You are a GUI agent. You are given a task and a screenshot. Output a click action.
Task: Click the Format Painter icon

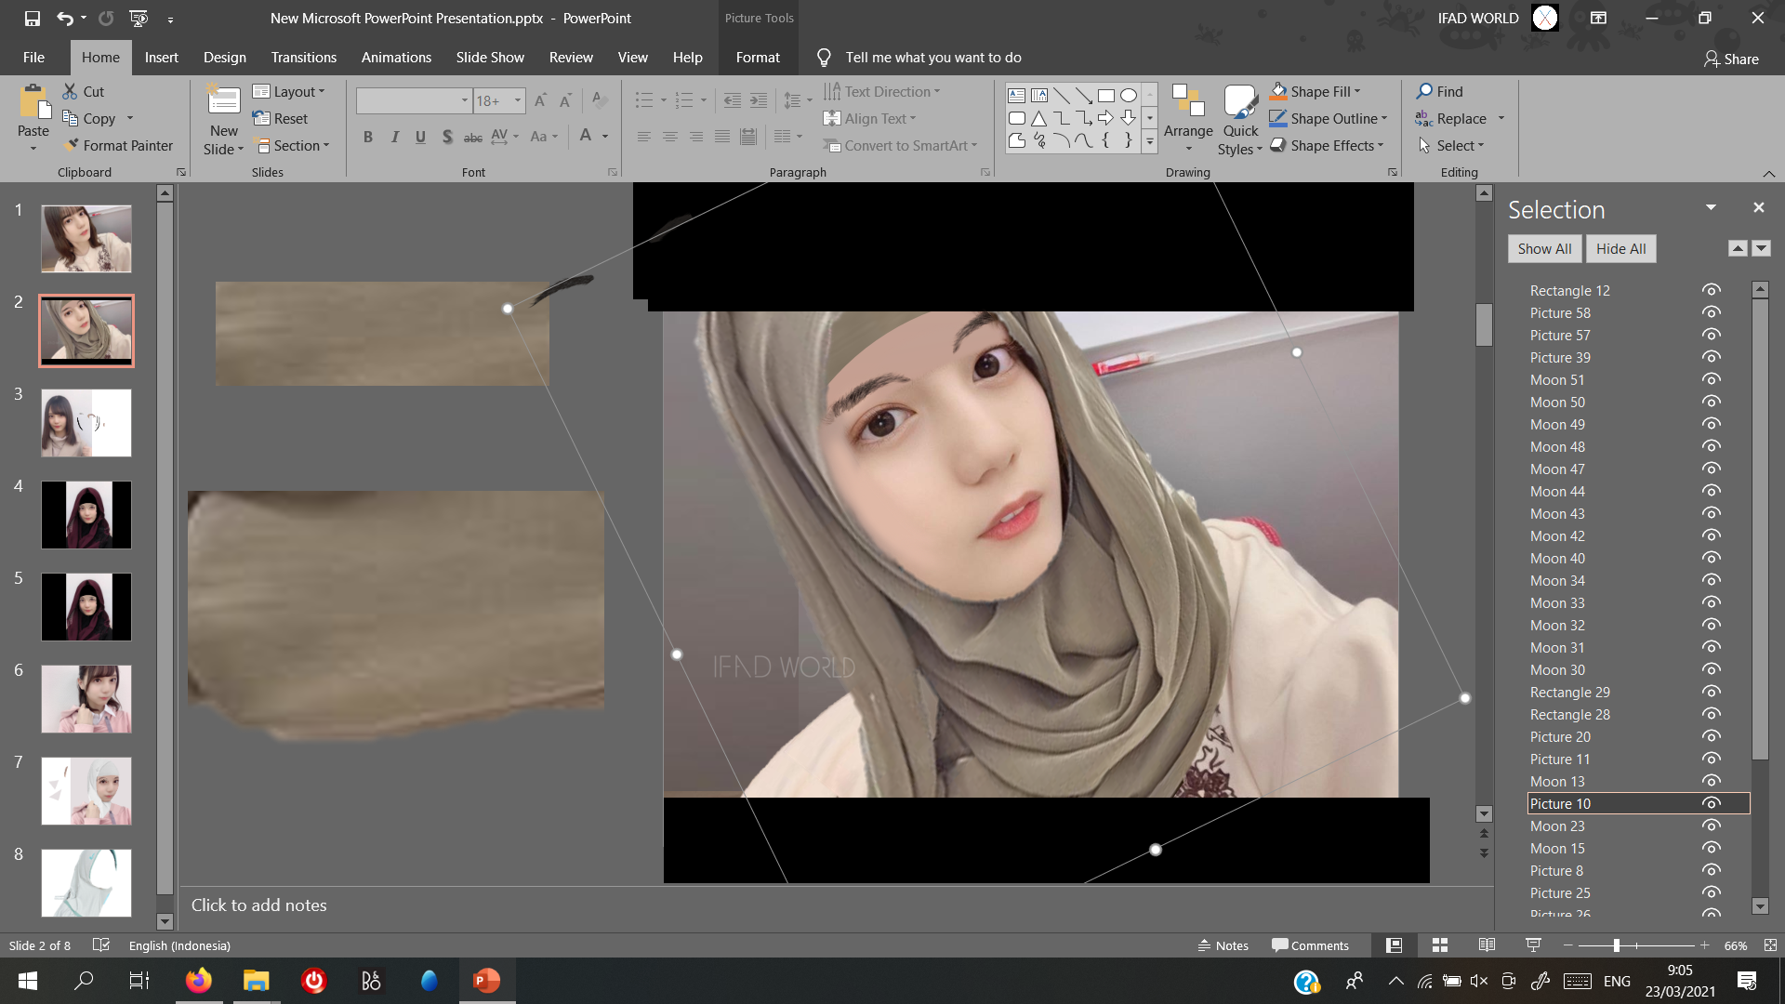[71, 146]
